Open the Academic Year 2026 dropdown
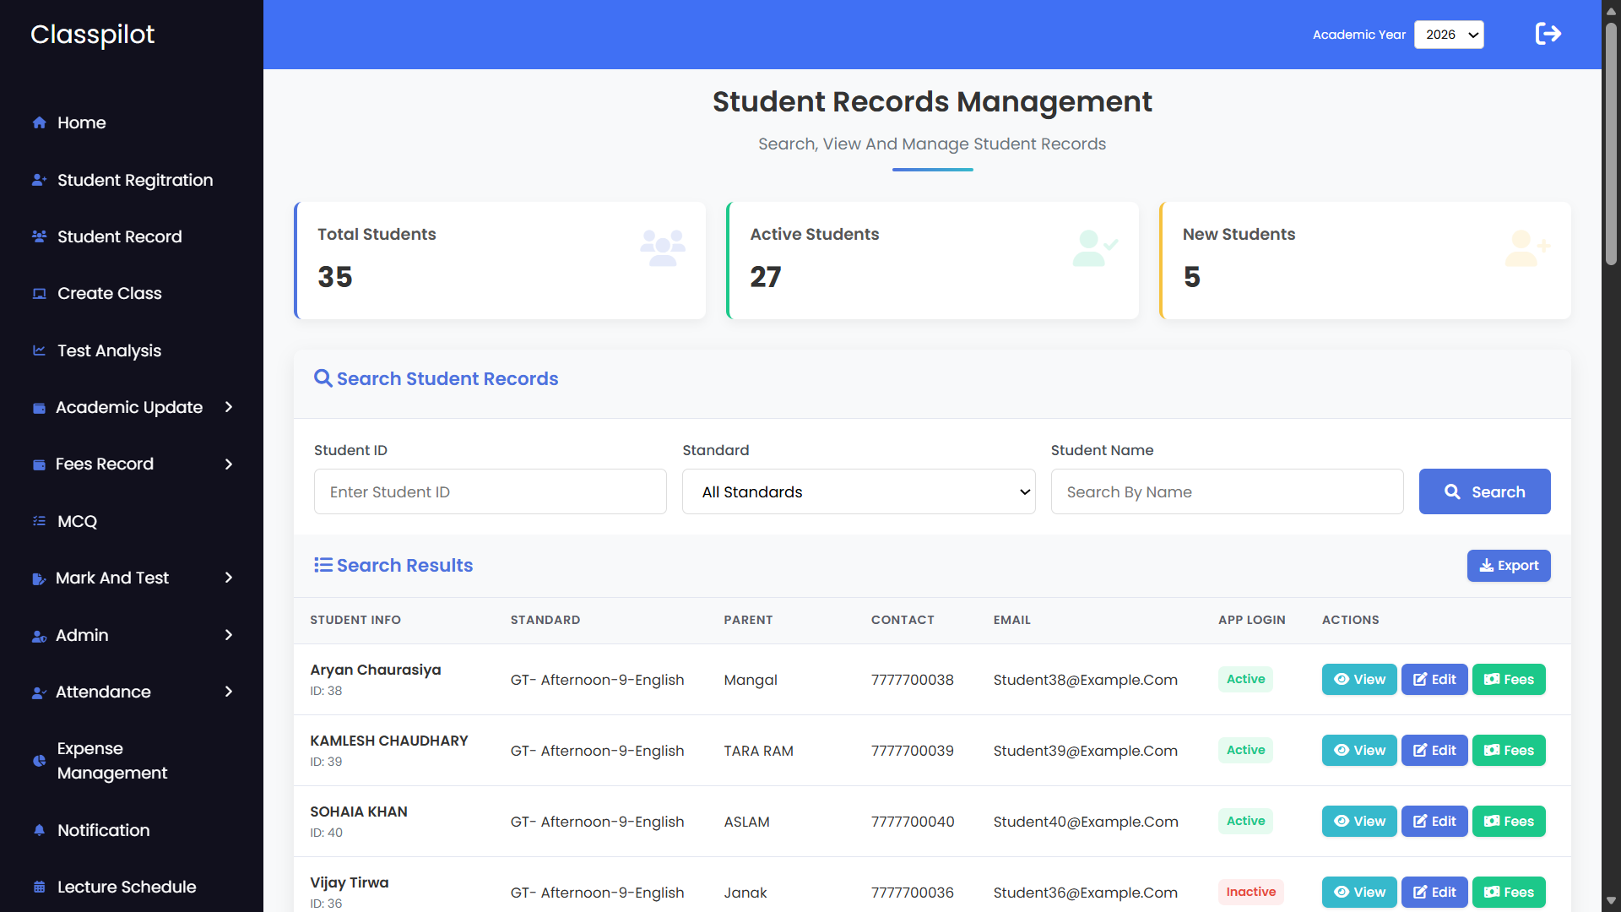Viewport: 1621px width, 912px height. [x=1449, y=35]
